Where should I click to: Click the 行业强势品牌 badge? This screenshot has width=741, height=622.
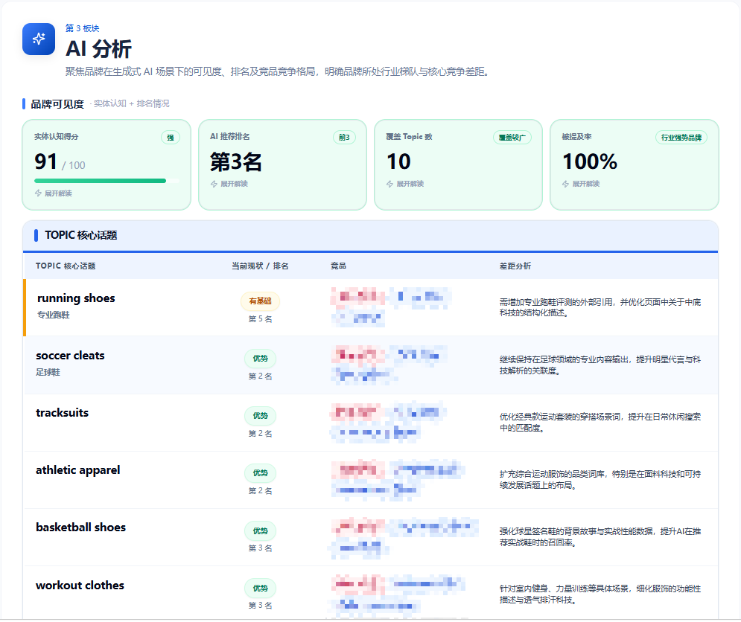tap(681, 138)
